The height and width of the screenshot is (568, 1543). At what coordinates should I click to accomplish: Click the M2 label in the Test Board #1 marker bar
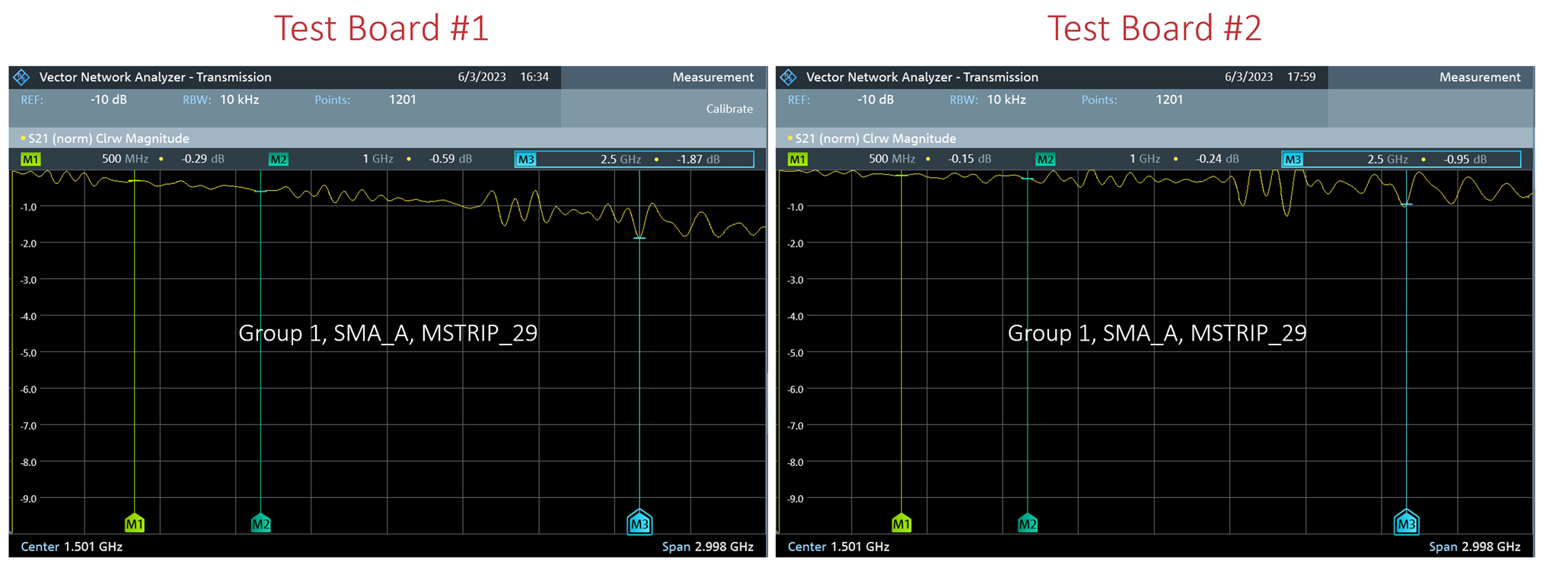pos(279,159)
